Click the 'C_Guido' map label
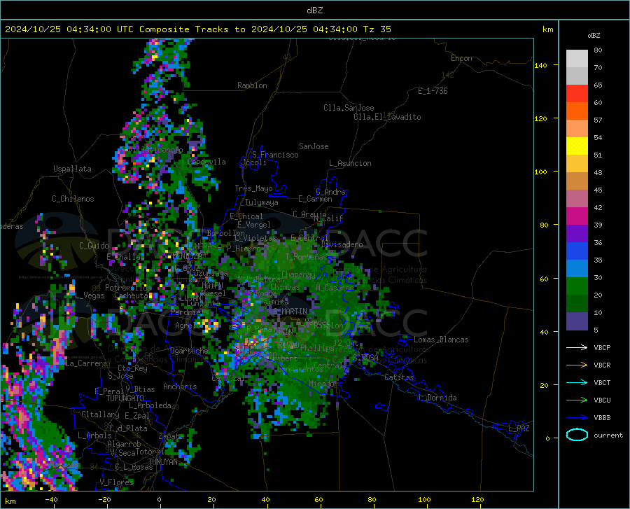This screenshot has height=509, width=630. 94,246
